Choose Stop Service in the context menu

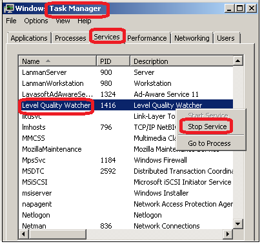click(207, 127)
